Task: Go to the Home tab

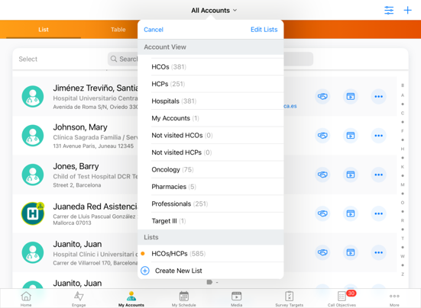Action: coord(26,299)
